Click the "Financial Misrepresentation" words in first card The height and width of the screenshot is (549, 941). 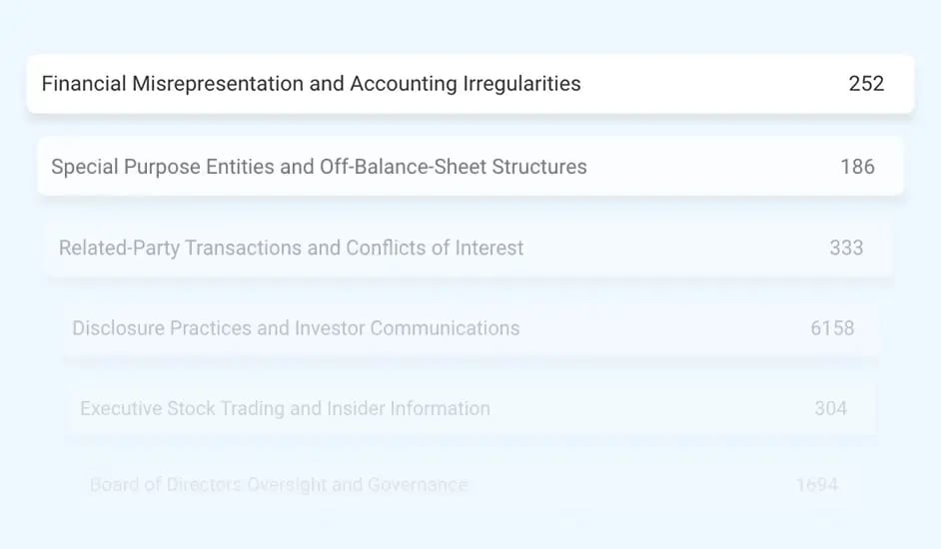[173, 84]
